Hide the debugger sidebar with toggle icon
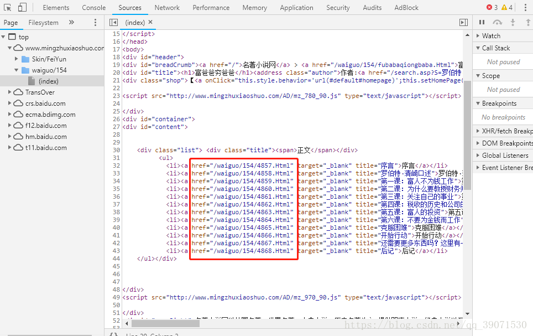533x336 pixels. coord(464,23)
